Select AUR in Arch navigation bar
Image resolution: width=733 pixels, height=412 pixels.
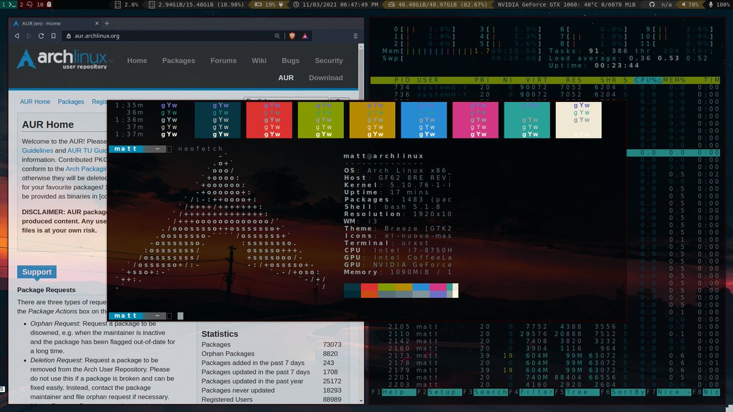(286, 78)
